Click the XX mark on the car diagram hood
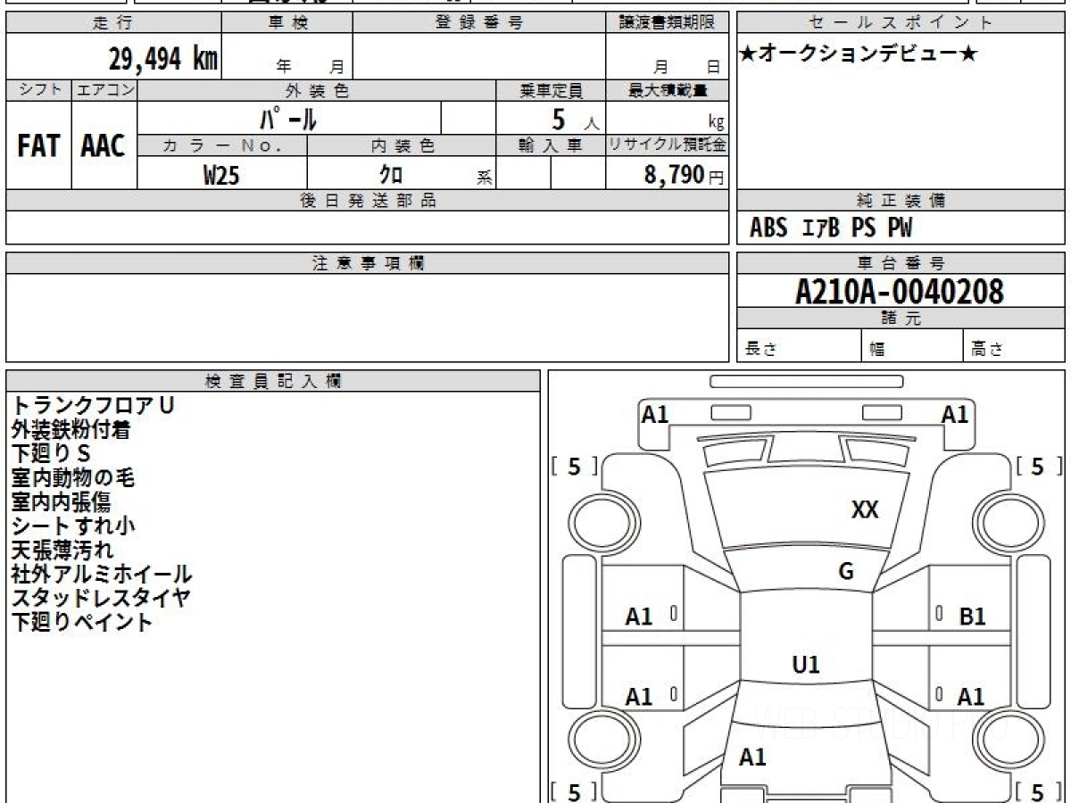Screen dimensions: 1071x803 [865, 510]
